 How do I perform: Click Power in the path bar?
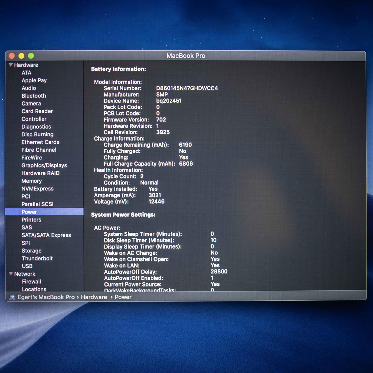tap(123, 297)
